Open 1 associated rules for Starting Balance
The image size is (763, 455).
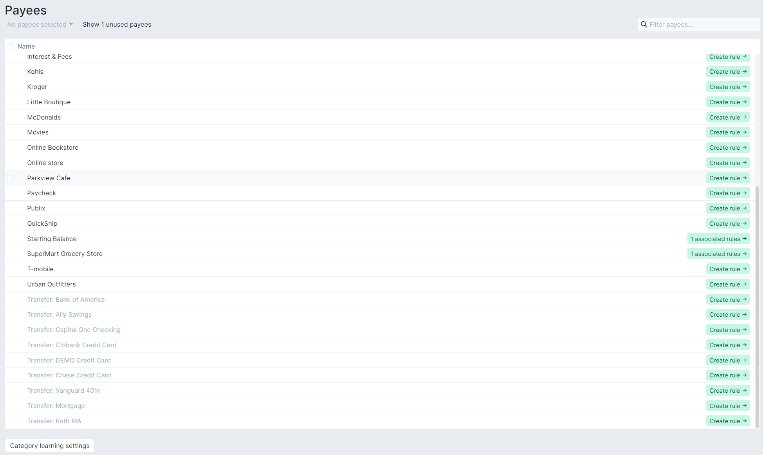tap(718, 238)
